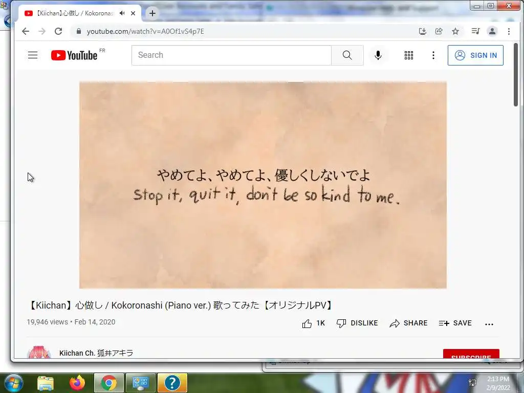Focus the YouTube Search box
Screen dimensions: 524x393
tap(231, 55)
